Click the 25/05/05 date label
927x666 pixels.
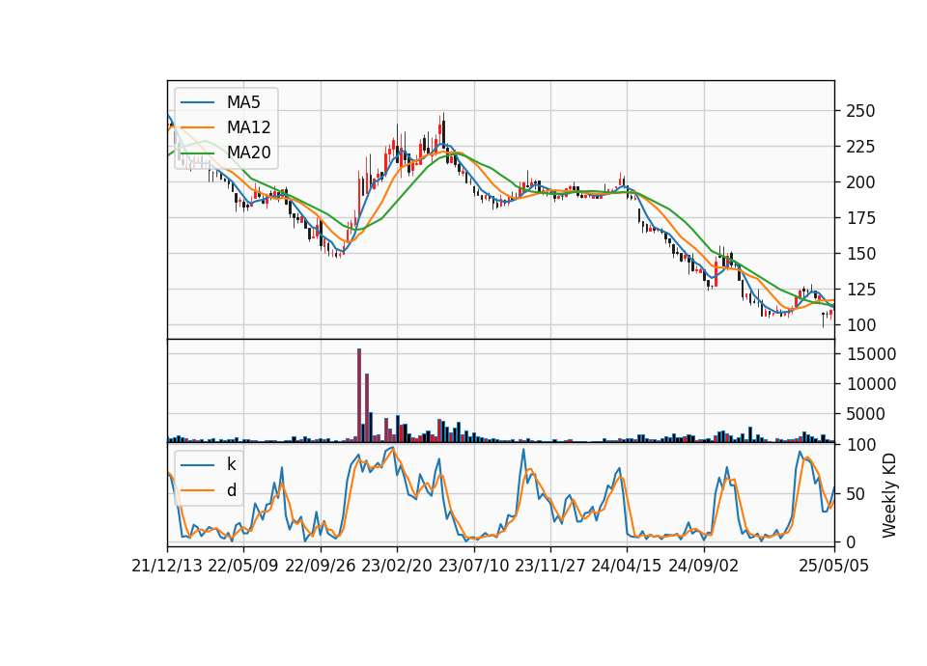point(834,566)
